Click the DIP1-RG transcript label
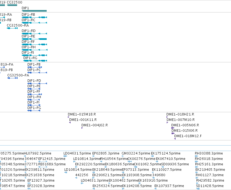Image resolution: width=231 pixels, height=190 pixels. [30, 58]
